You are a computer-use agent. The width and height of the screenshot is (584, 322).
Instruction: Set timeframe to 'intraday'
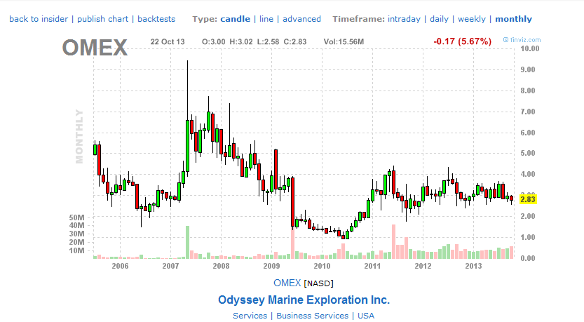404,19
